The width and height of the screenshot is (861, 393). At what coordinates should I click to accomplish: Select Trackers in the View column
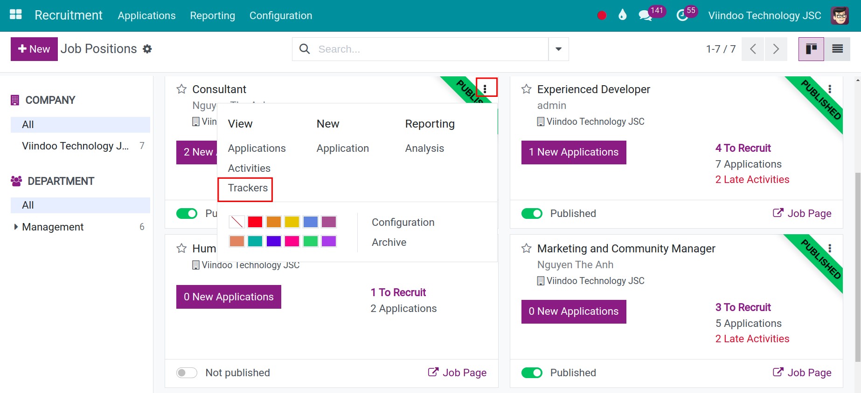(248, 188)
